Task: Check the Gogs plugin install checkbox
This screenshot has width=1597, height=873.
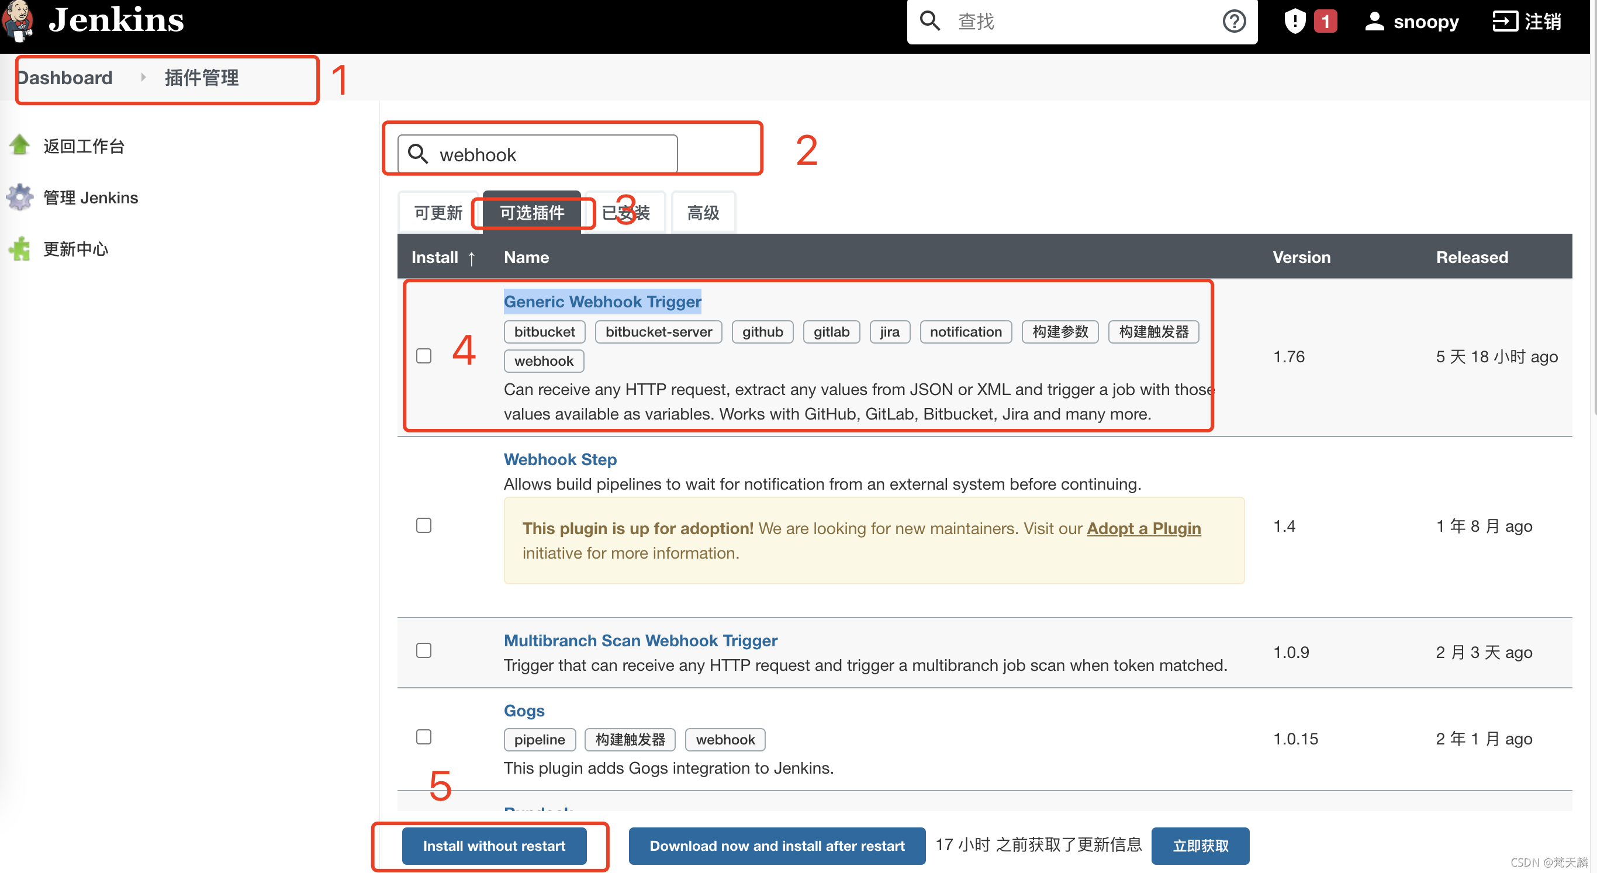Action: pos(423,737)
